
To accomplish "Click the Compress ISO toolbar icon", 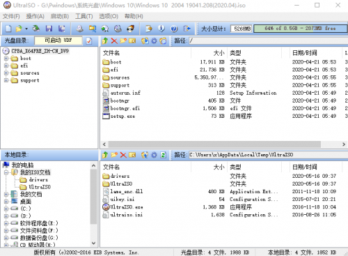I will click(x=93, y=29).
